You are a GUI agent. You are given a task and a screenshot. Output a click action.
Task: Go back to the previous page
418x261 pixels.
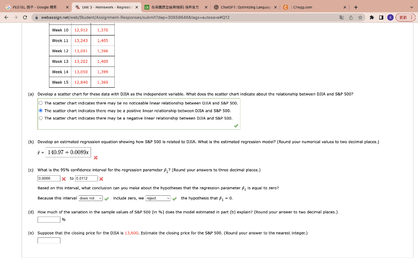[x=7, y=18]
